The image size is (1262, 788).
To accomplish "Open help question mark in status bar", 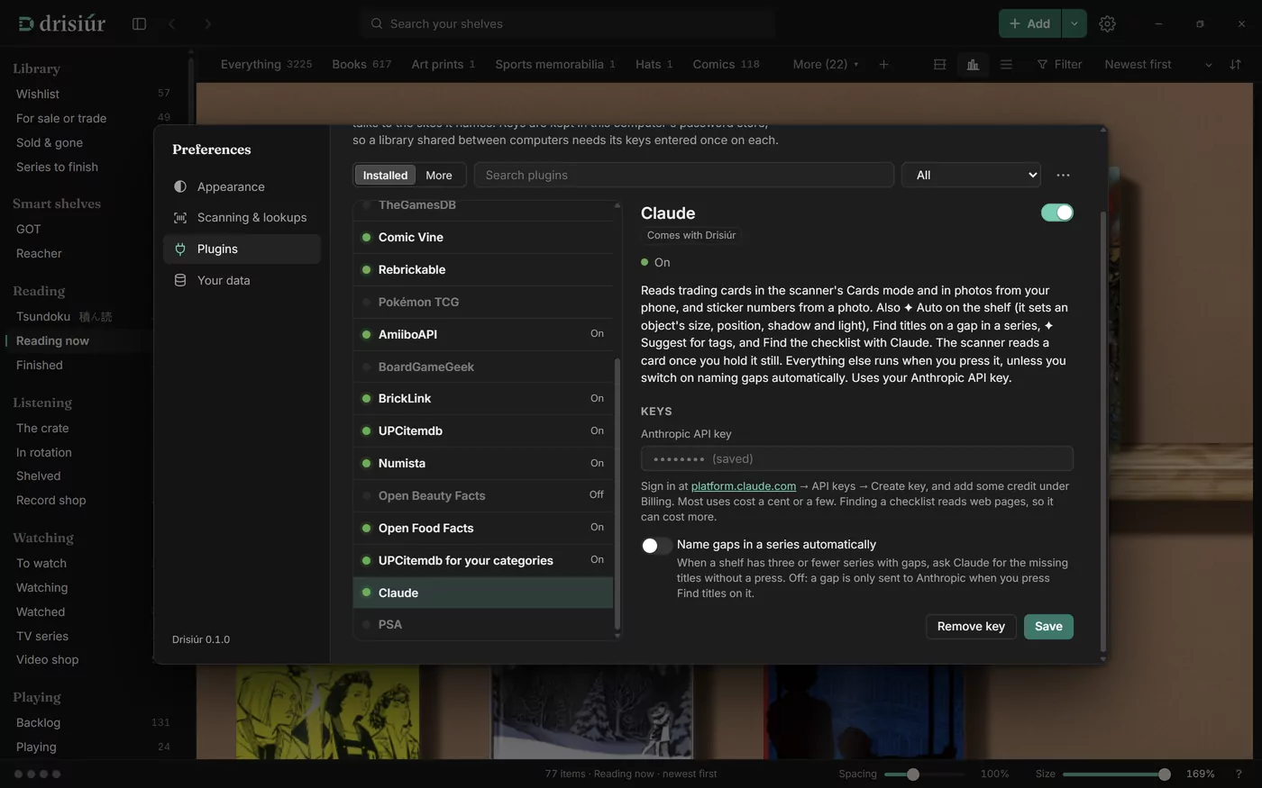I will point(1238,774).
